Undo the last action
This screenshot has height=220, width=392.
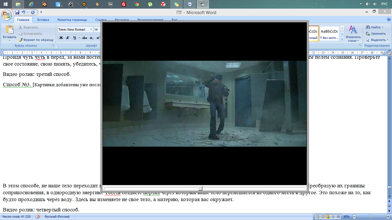pyautogui.click(x=23, y=12)
